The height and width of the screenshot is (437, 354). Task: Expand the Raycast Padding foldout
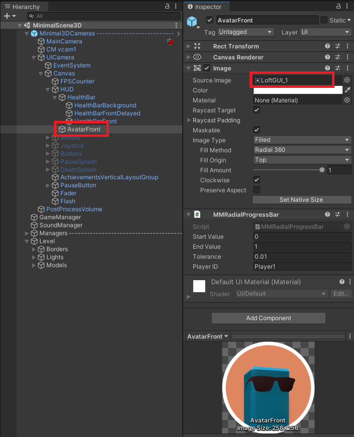189,120
